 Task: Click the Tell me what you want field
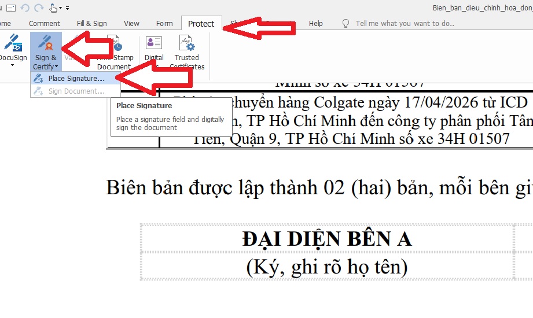(405, 24)
